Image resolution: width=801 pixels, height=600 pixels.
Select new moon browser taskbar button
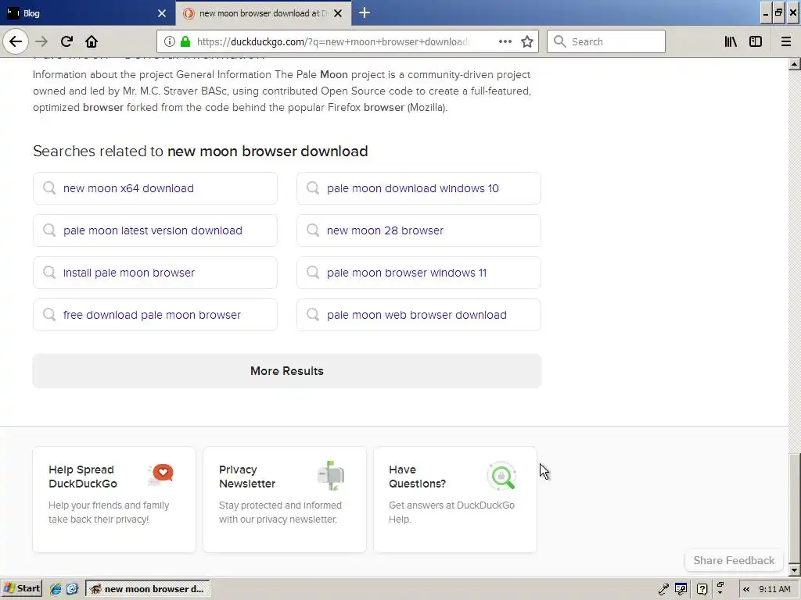tap(148, 589)
